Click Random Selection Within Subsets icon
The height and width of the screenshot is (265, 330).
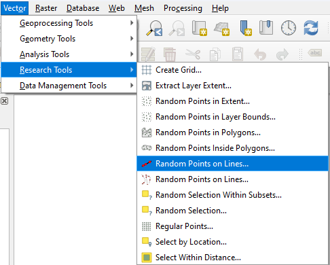[147, 195]
